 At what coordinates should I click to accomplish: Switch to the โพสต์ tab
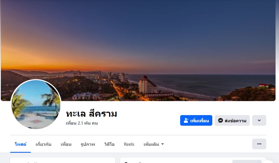click(x=20, y=144)
